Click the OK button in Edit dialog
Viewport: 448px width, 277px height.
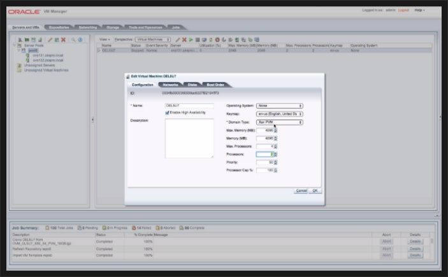click(x=315, y=190)
